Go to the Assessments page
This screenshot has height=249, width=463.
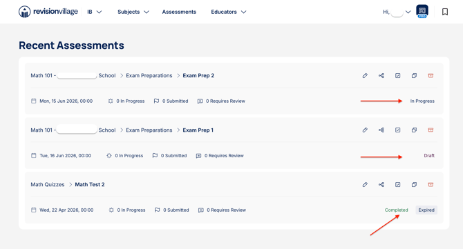(x=179, y=12)
